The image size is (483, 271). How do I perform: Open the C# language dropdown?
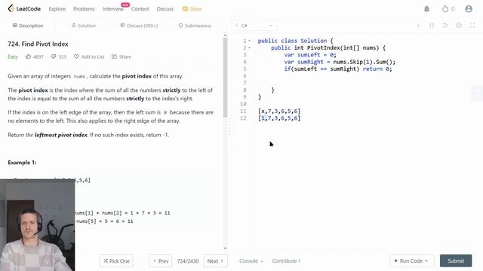[x=254, y=26]
